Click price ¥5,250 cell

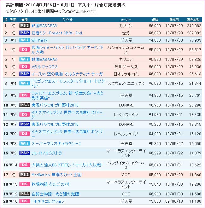[155, 124]
